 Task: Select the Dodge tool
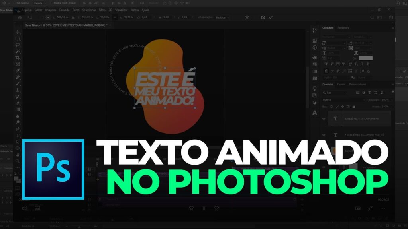pos(18,122)
